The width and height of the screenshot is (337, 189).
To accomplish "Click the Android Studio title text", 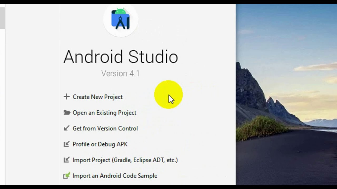I will pyautogui.click(x=121, y=57).
